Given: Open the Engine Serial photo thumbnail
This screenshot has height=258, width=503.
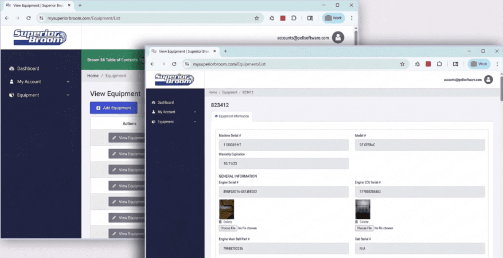Looking at the screenshot, I should point(227,209).
